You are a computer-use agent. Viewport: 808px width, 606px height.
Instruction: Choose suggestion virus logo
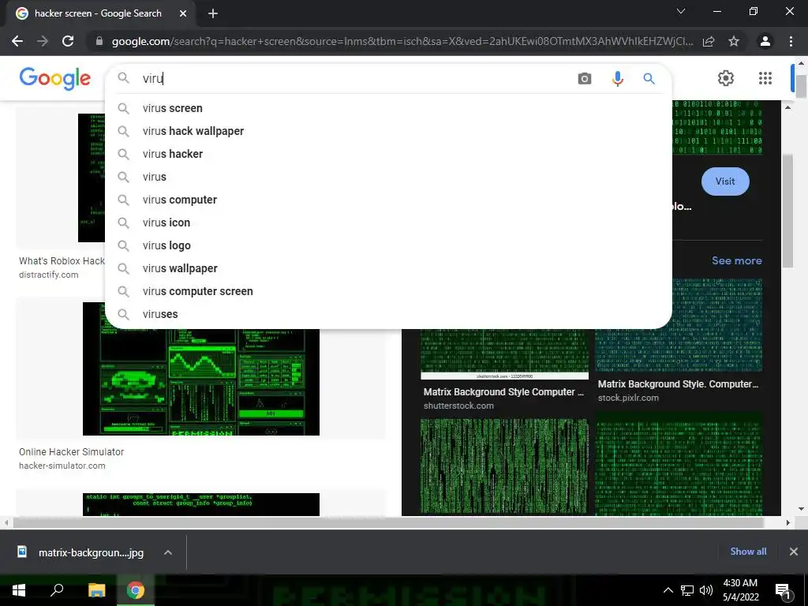click(388, 245)
